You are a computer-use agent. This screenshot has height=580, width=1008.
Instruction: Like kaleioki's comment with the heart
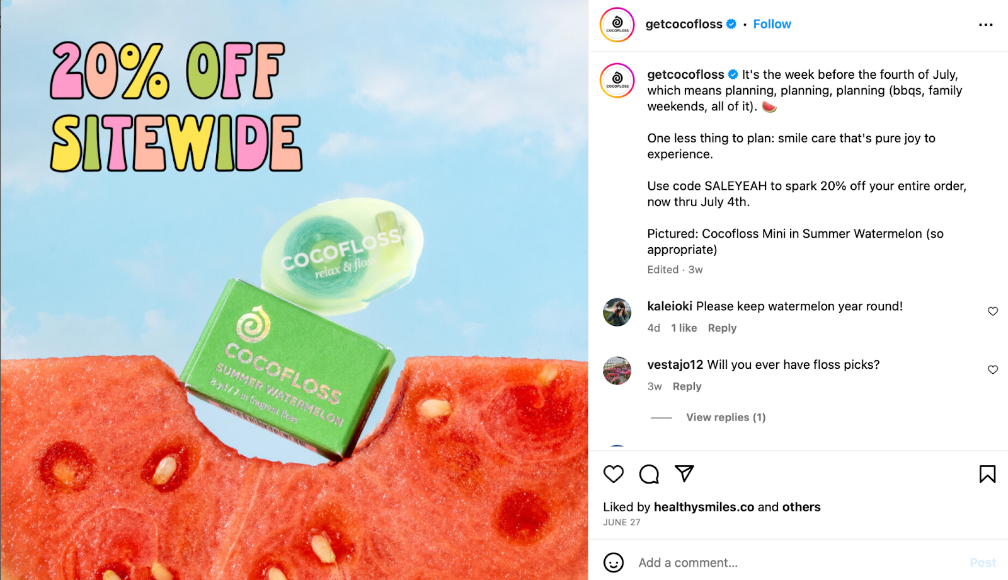[993, 311]
